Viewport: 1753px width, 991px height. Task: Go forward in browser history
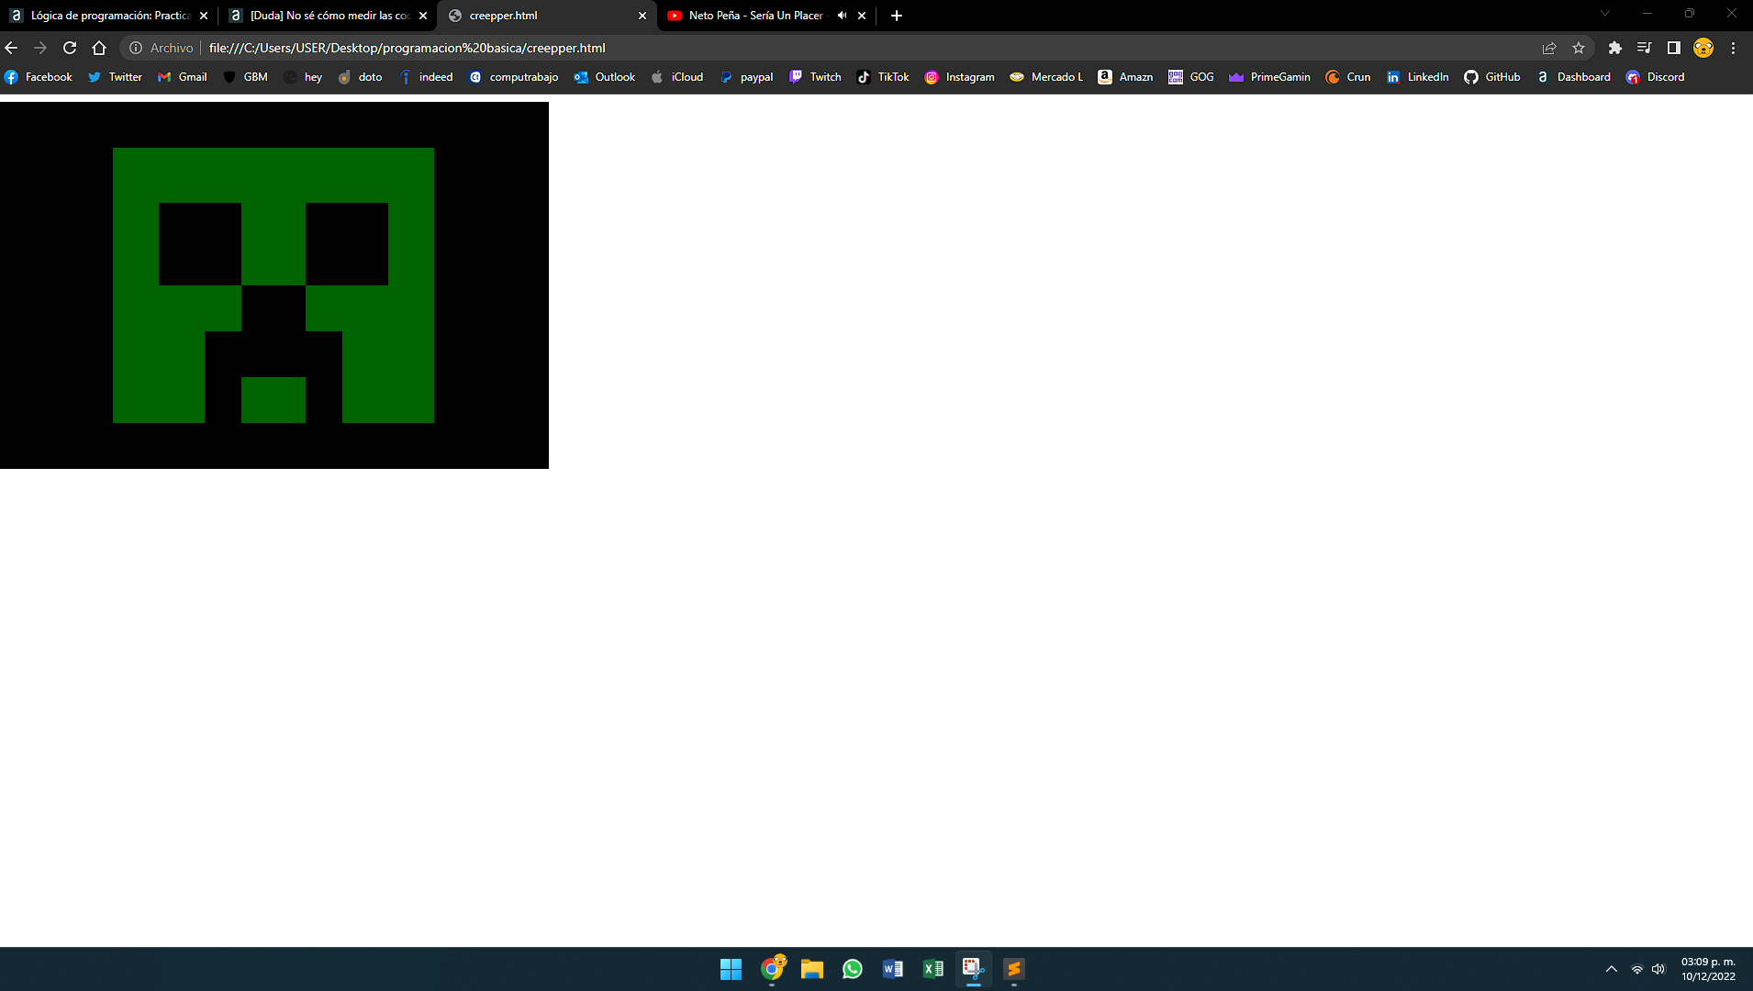click(x=40, y=48)
